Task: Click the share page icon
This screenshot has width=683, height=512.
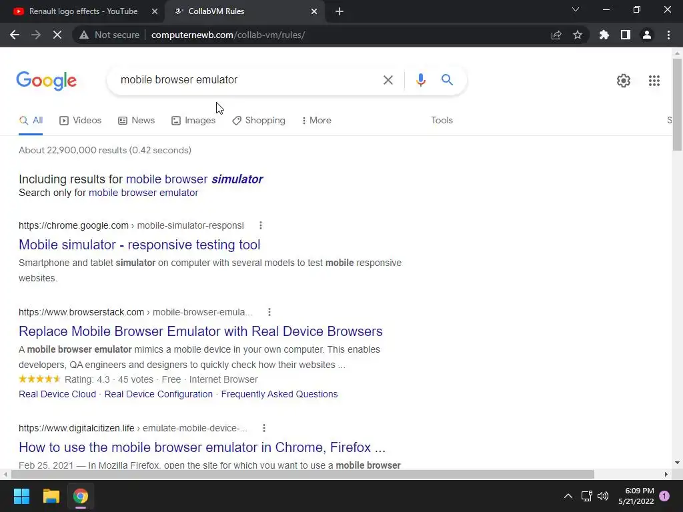Action: pos(556,35)
